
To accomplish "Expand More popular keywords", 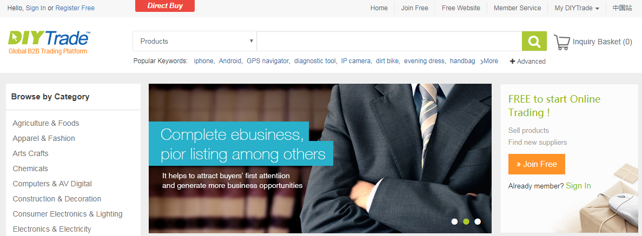I will 489,61.
